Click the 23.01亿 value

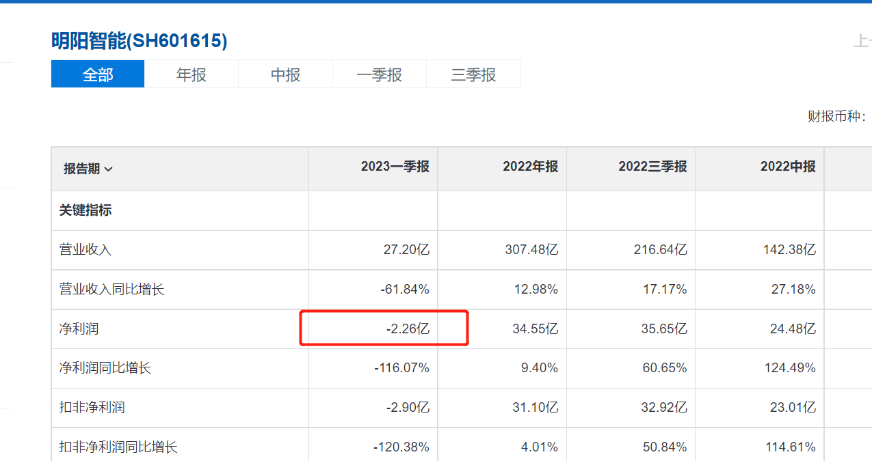(793, 408)
